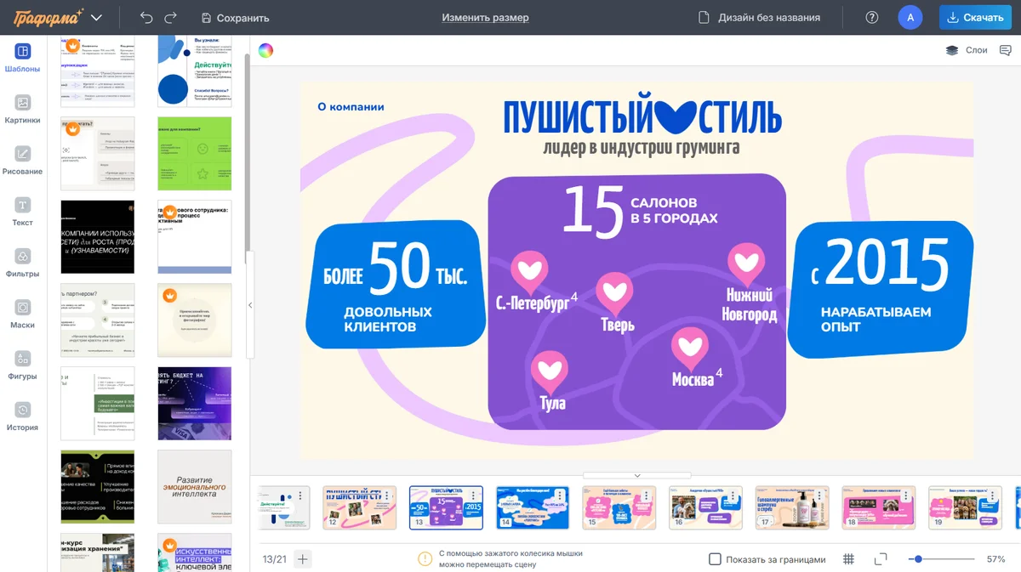Viewport: 1021px width, 572px height.
Task: Select slide 17 thumbnail
Action: point(792,507)
